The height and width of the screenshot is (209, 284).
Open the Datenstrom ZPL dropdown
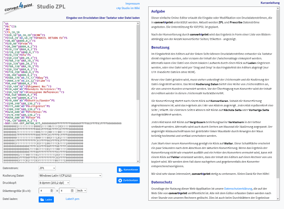(x=47, y=168)
